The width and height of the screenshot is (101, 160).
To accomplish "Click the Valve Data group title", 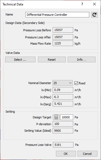I will point(13,53).
